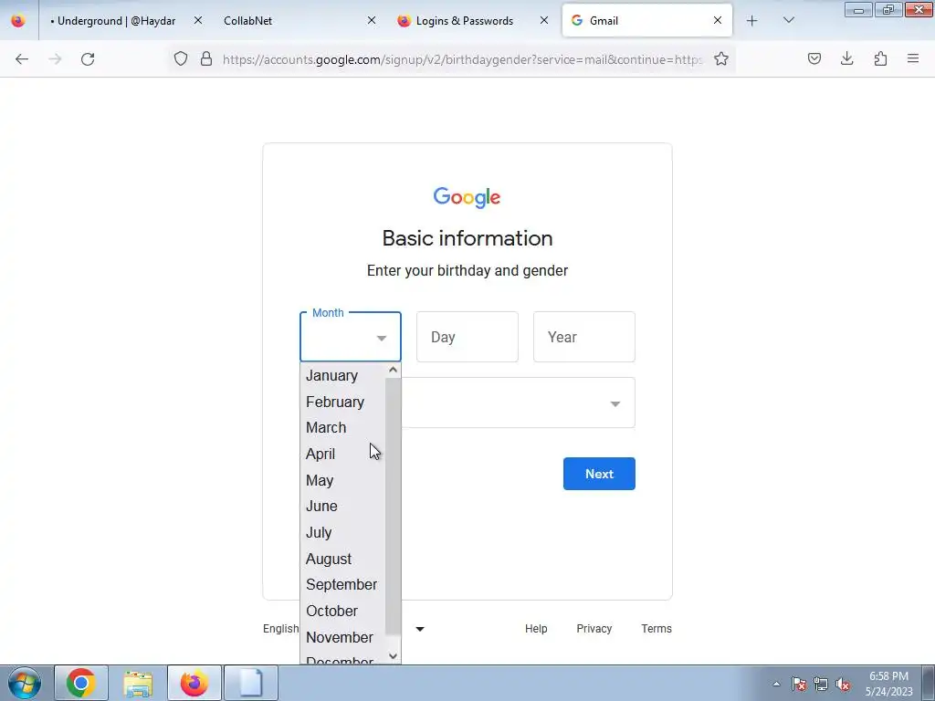Screen dimensions: 935x701
Task: Open the gender dropdown arrow
Action: tap(615, 404)
